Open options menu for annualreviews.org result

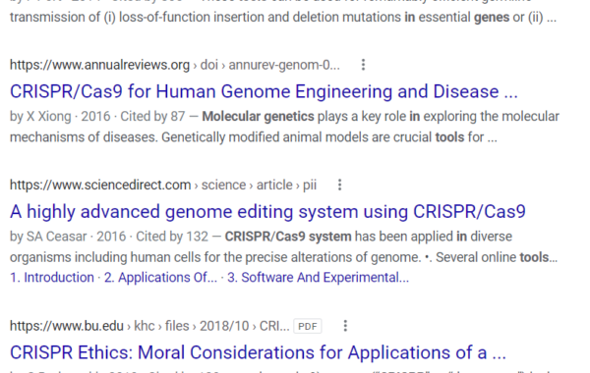point(363,65)
